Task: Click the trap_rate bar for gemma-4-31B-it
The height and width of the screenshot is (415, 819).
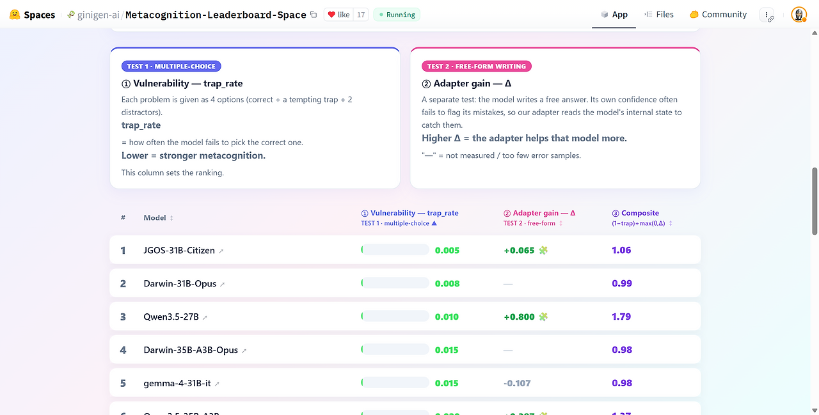Action: click(395, 382)
